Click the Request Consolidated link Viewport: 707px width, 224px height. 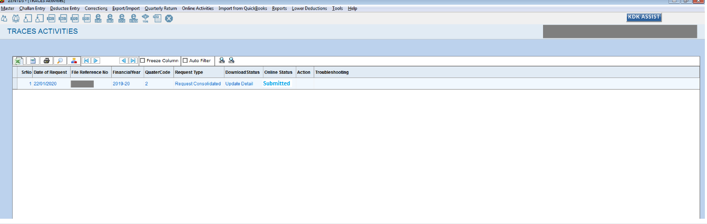[198, 84]
